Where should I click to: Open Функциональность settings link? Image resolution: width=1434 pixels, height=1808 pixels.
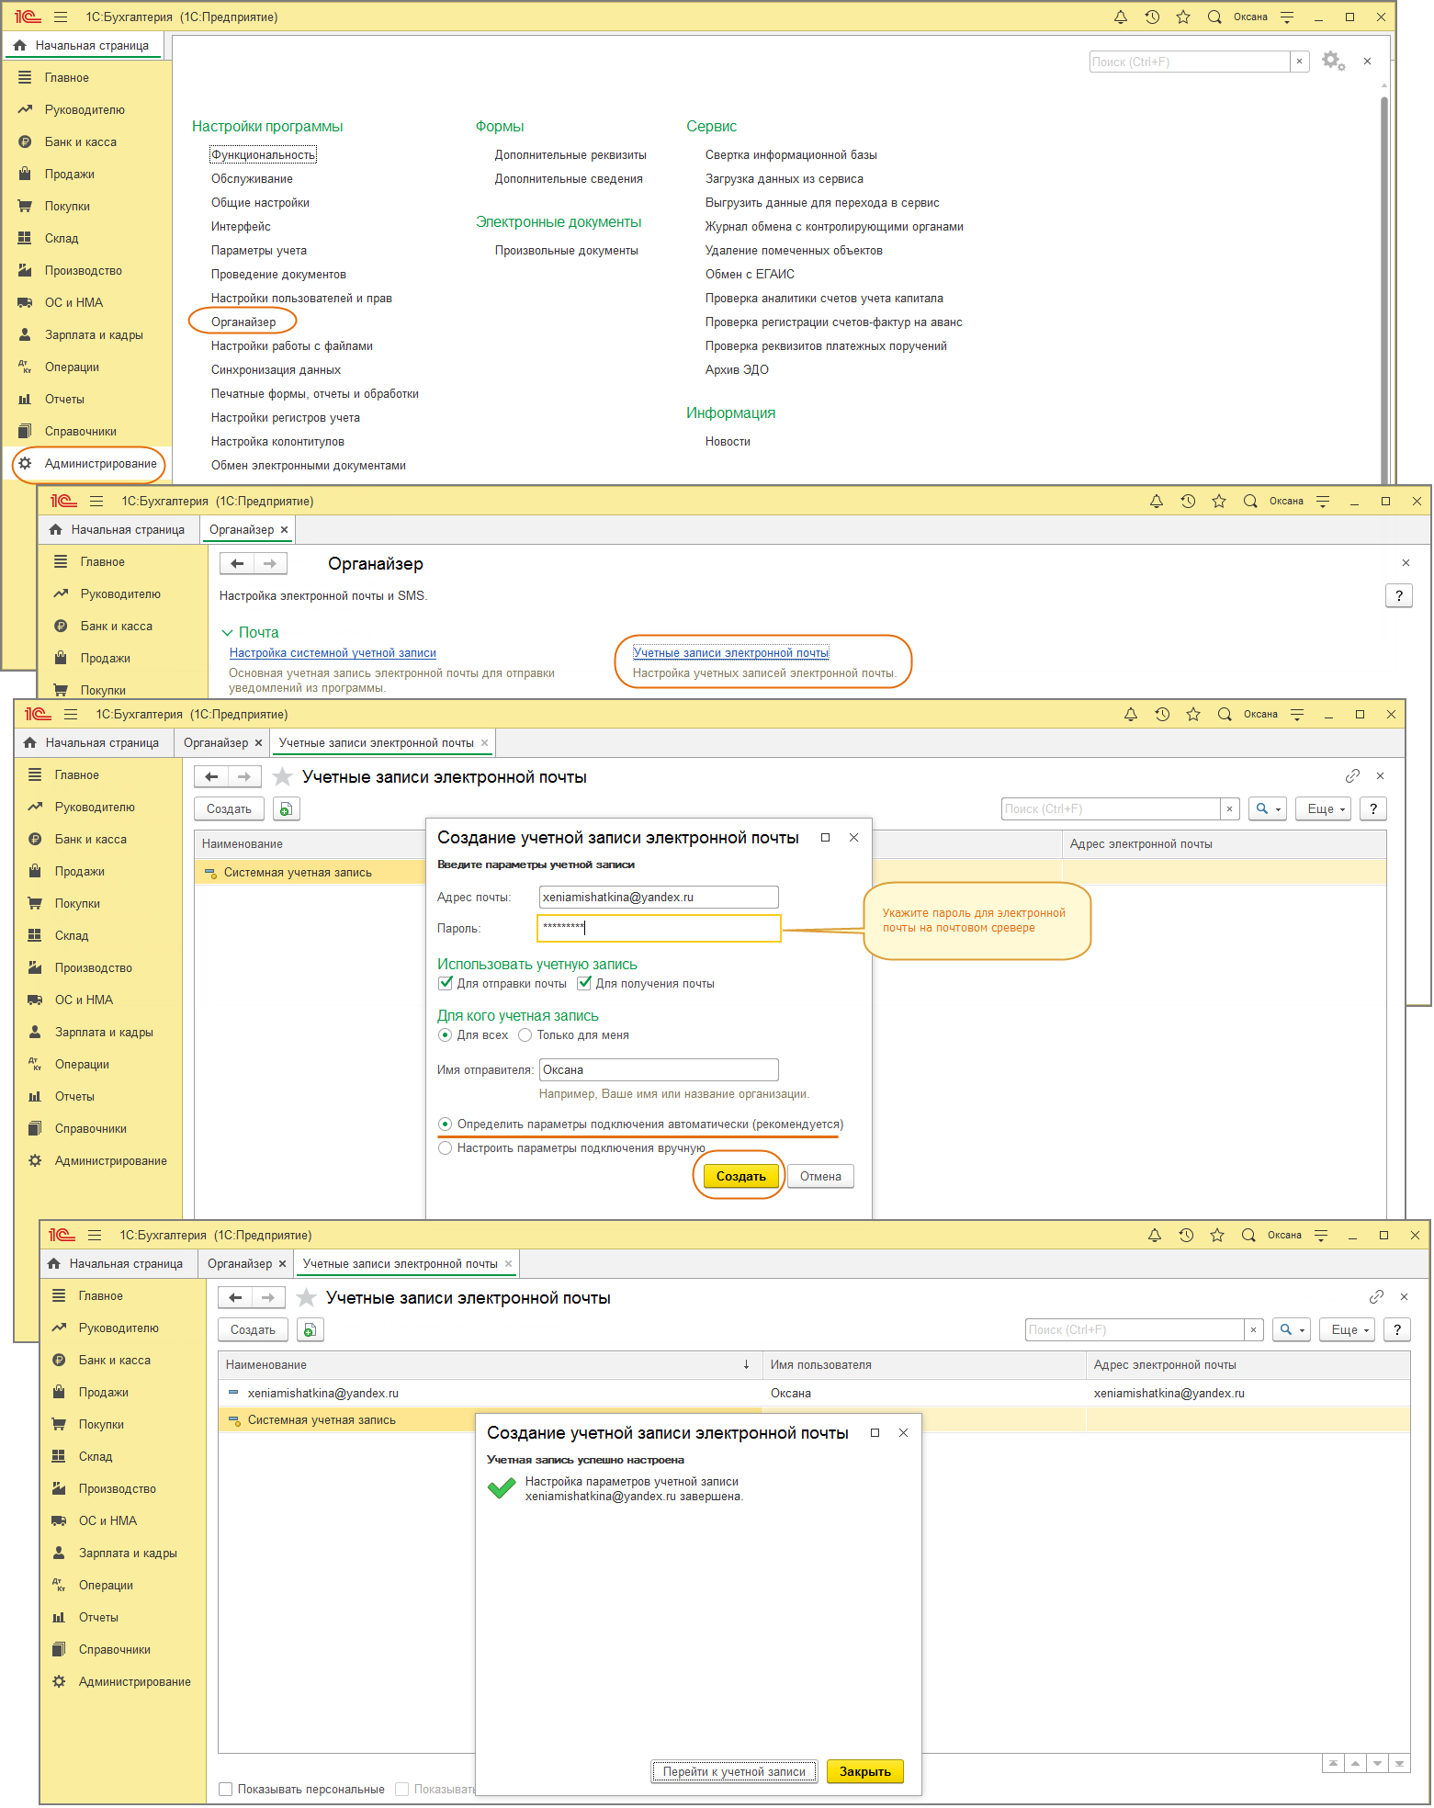click(x=264, y=154)
